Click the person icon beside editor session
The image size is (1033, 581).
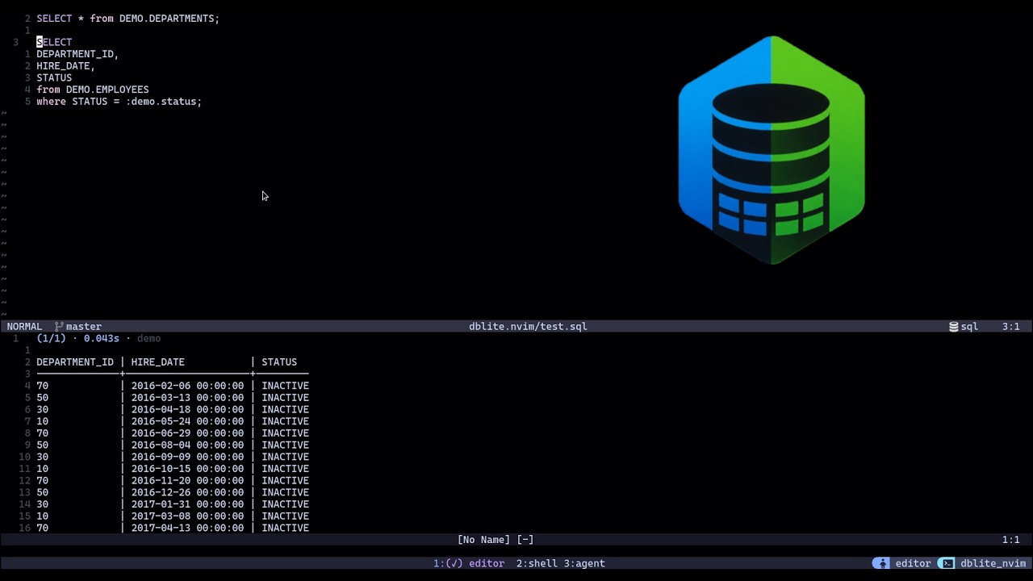click(881, 563)
